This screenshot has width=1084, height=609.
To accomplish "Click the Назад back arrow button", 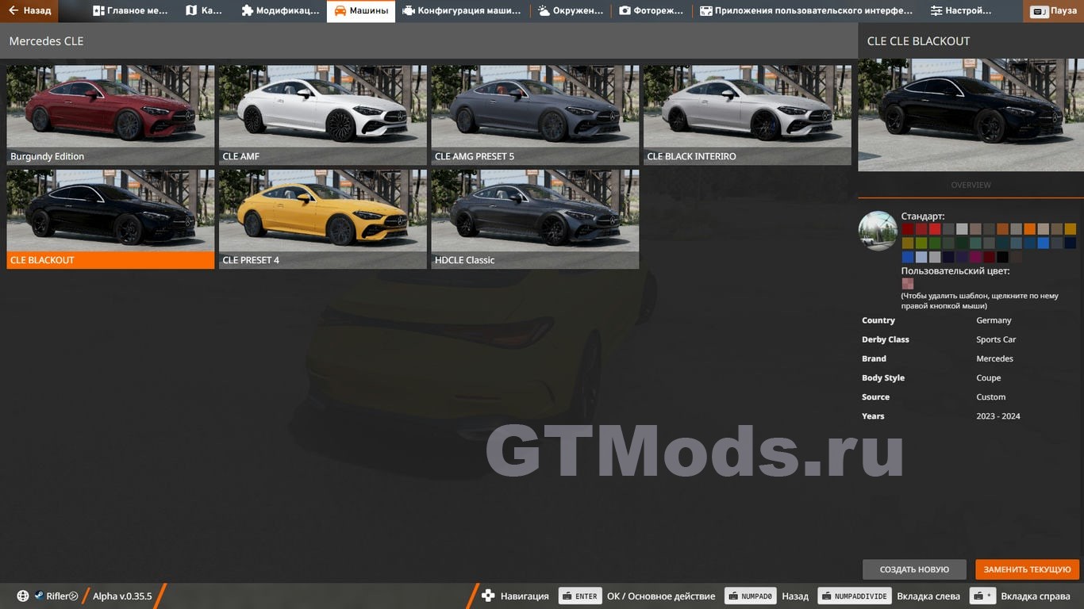I will coord(29,11).
